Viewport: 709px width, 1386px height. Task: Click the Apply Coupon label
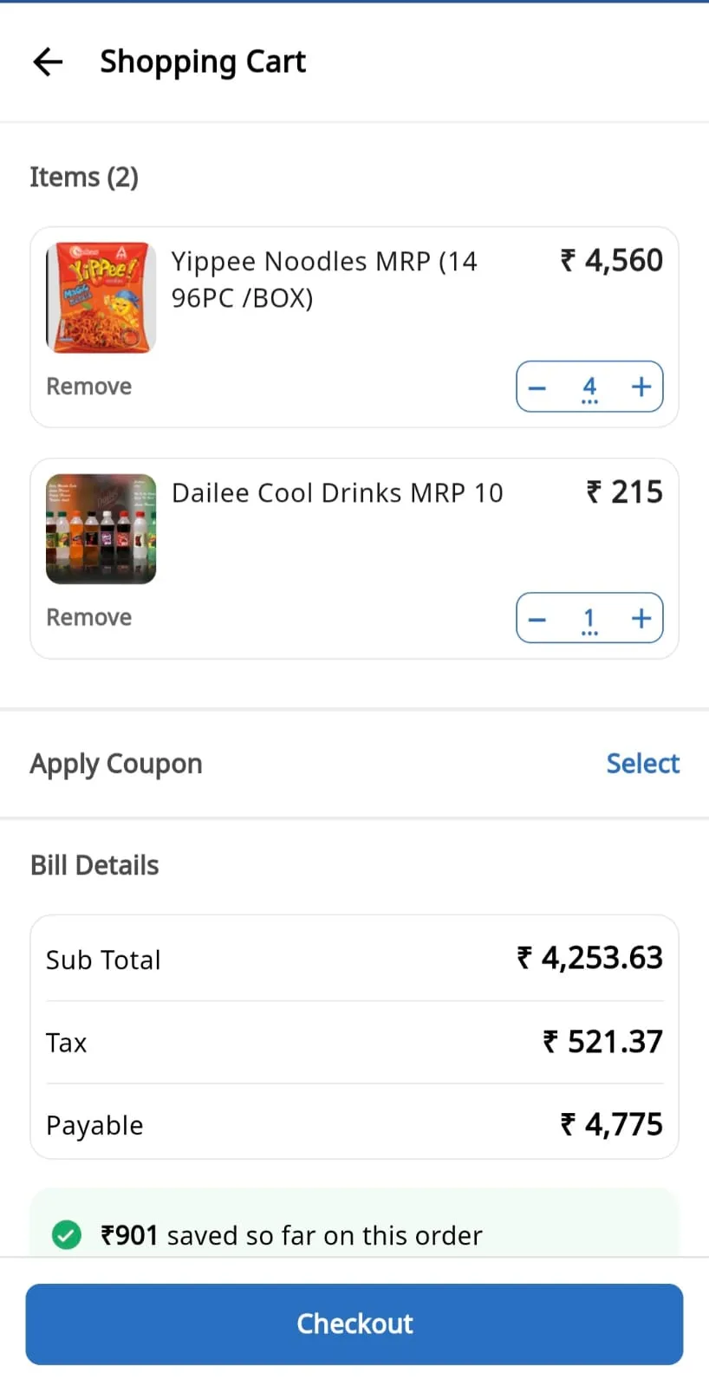115,763
